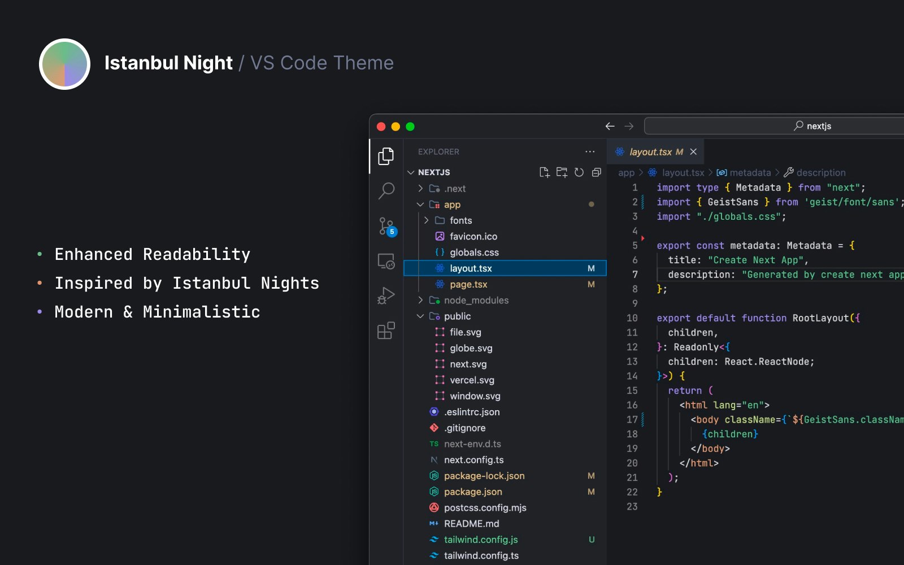Click GeistSans on the line 2 import
Viewport: 904px width, 565px height.
tap(733, 202)
